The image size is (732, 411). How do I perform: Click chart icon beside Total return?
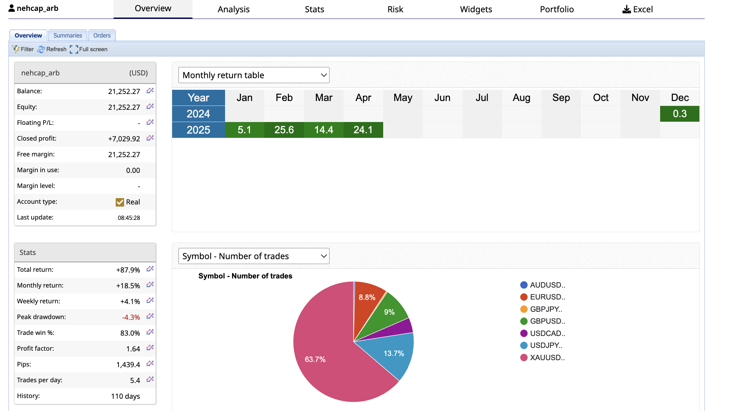click(150, 269)
